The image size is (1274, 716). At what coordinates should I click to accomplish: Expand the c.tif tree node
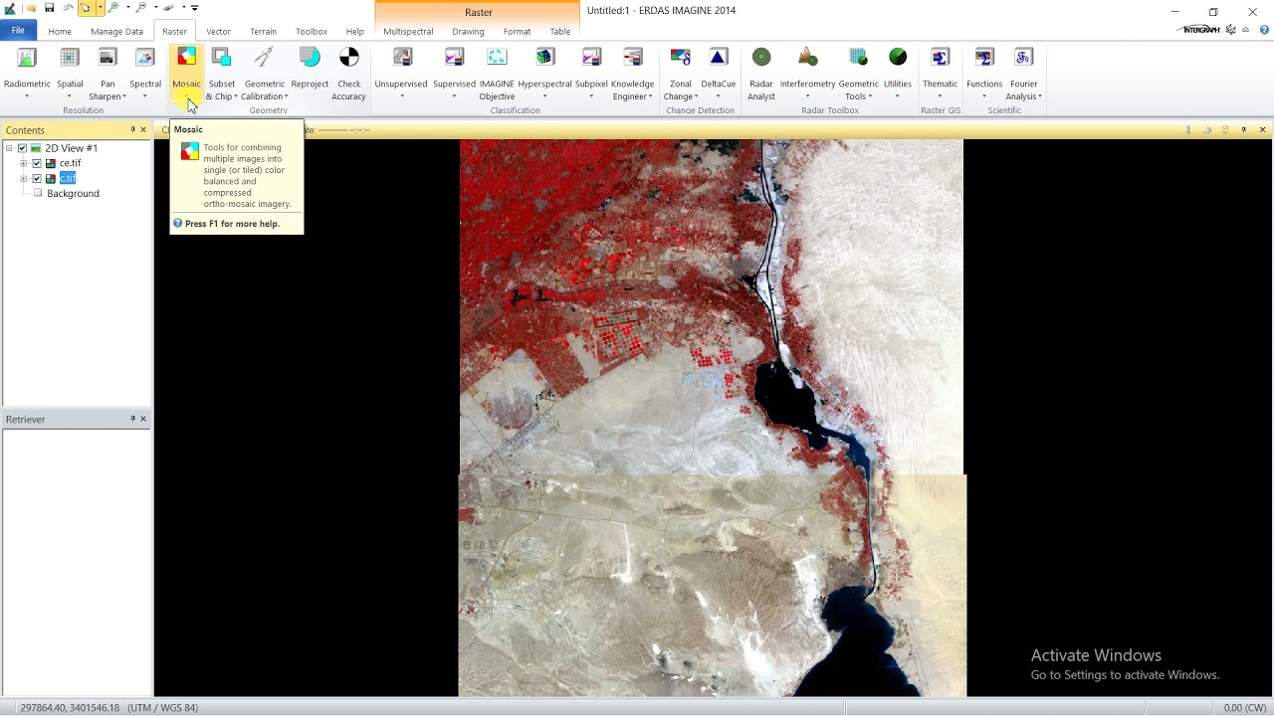tap(23, 179)
